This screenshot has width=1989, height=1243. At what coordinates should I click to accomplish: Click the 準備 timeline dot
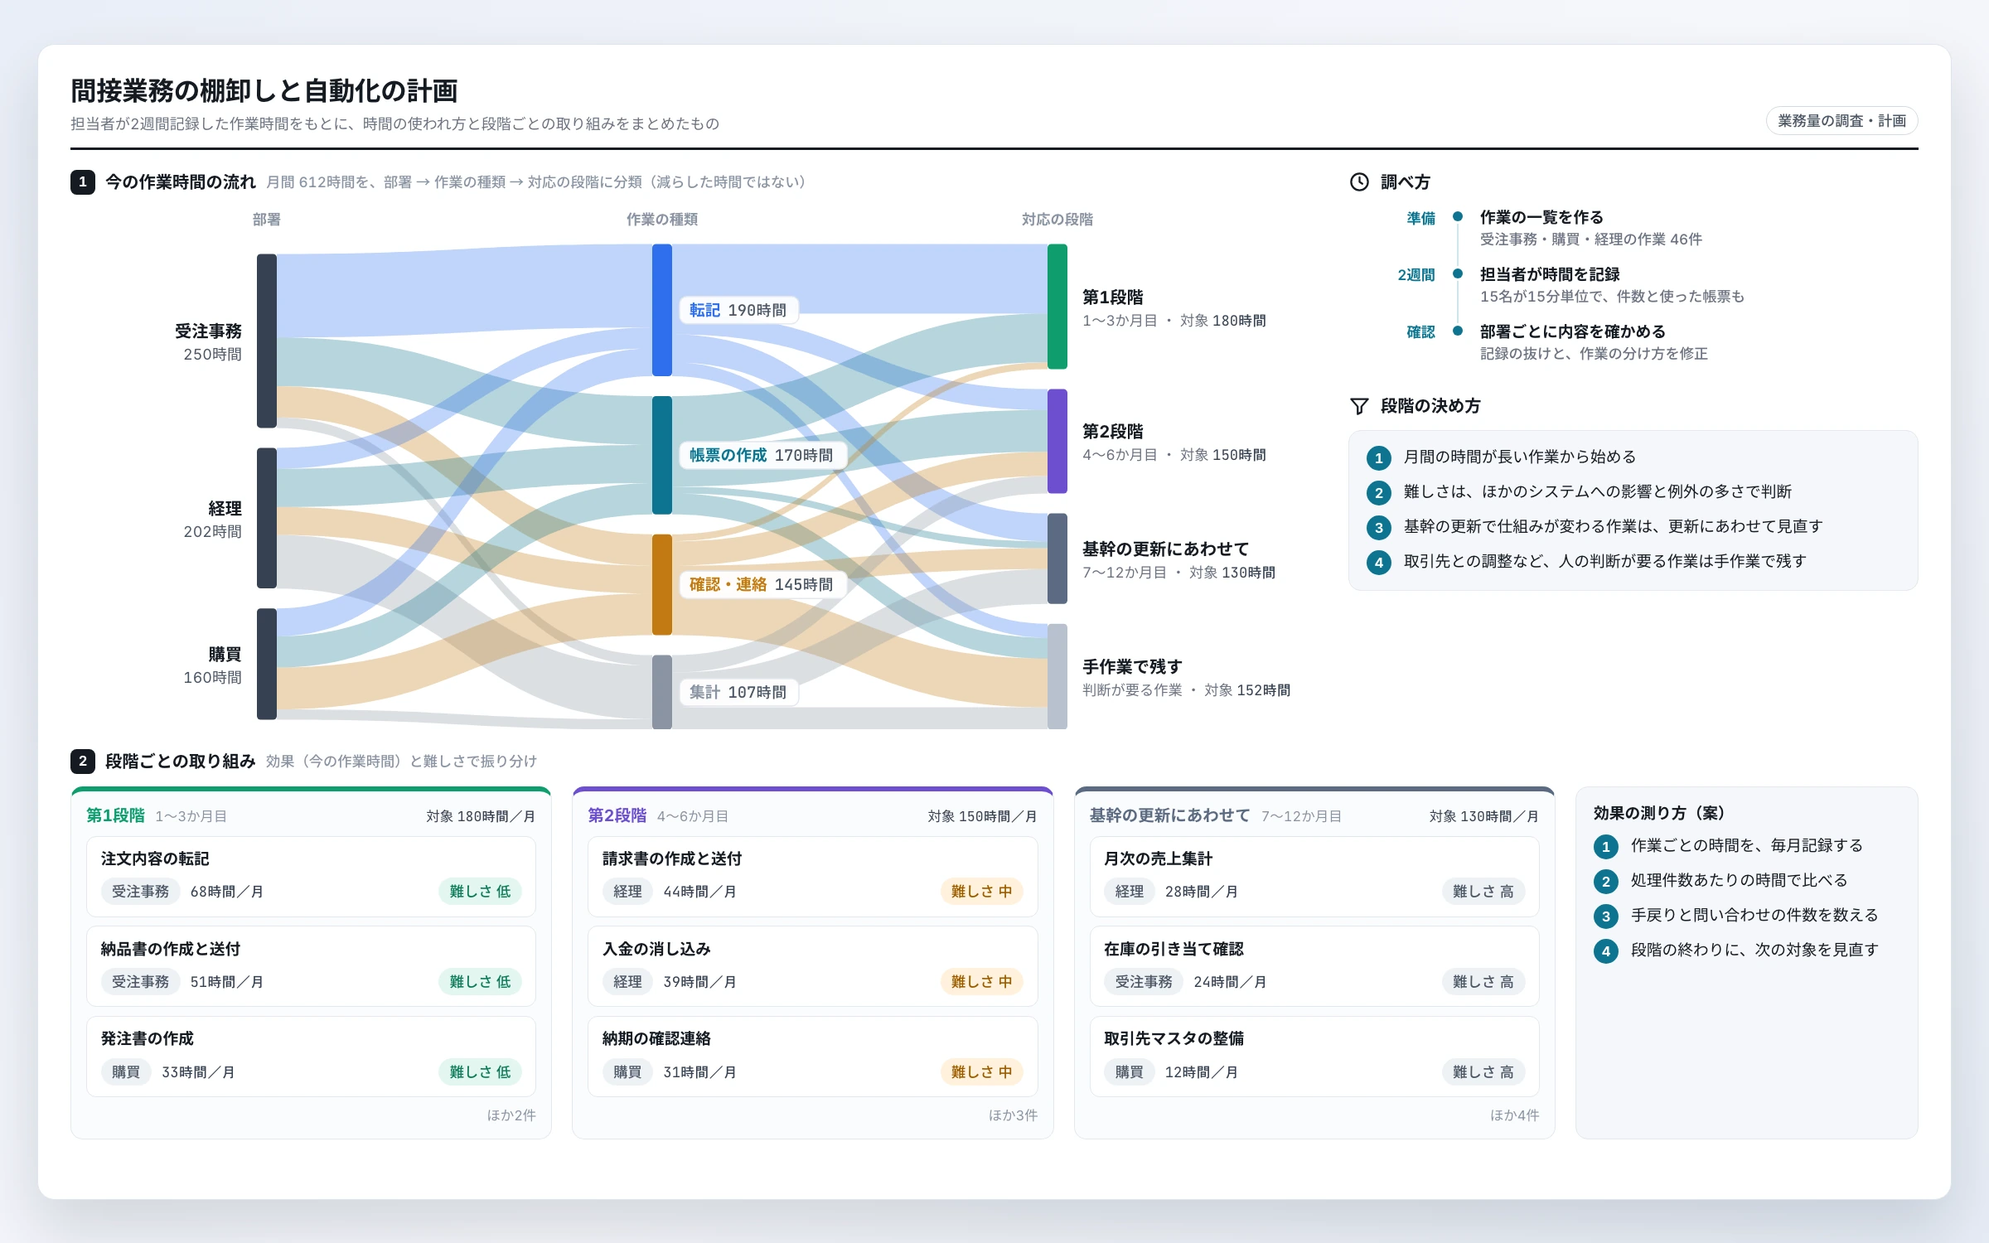tap(1458, 217)
